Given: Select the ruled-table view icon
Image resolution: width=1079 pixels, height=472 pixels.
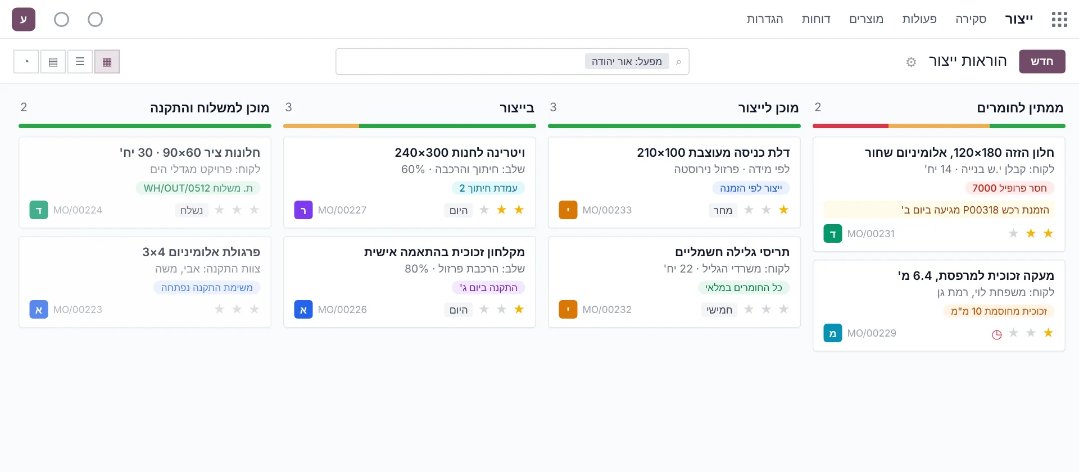Looking at the screenshot, I should (53, 62).
